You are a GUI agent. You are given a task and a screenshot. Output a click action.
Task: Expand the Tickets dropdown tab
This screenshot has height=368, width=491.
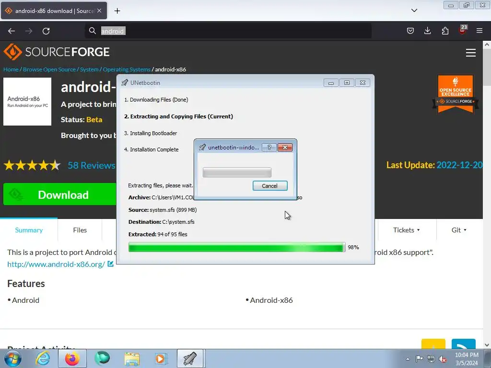tap(406, 230)
